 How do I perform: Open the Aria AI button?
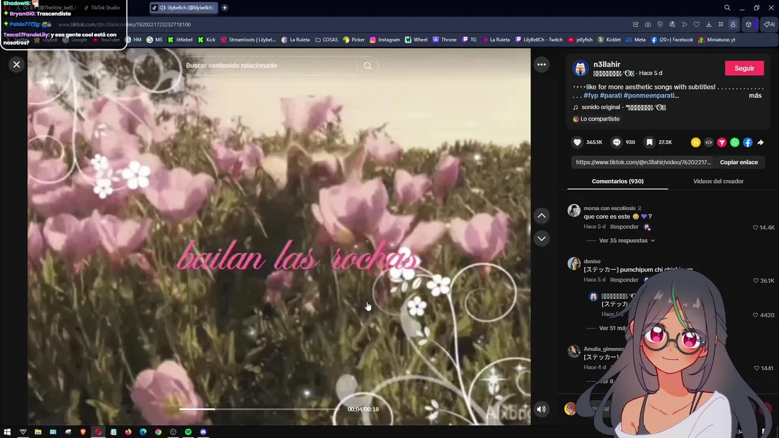769,24
